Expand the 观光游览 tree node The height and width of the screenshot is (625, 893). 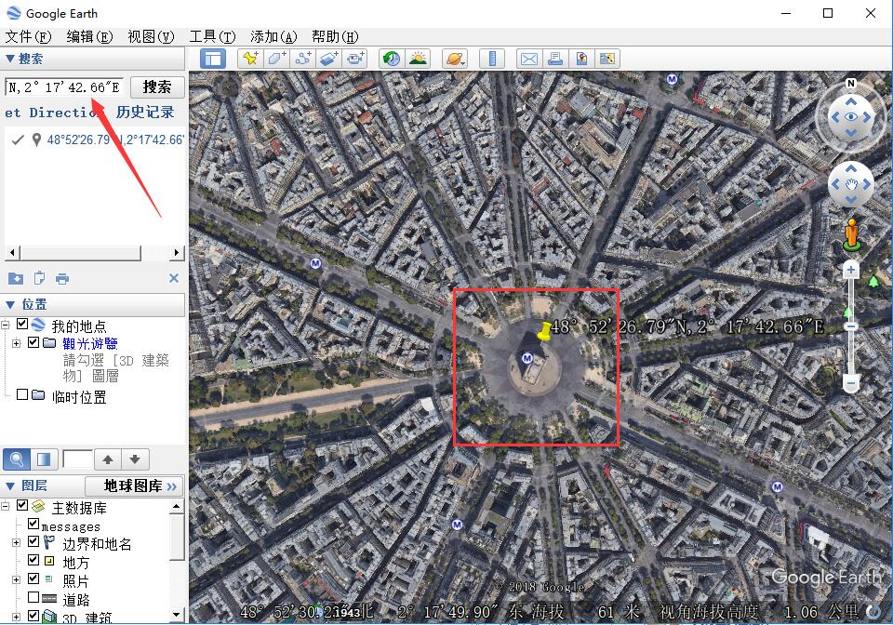tap(16, 342)
